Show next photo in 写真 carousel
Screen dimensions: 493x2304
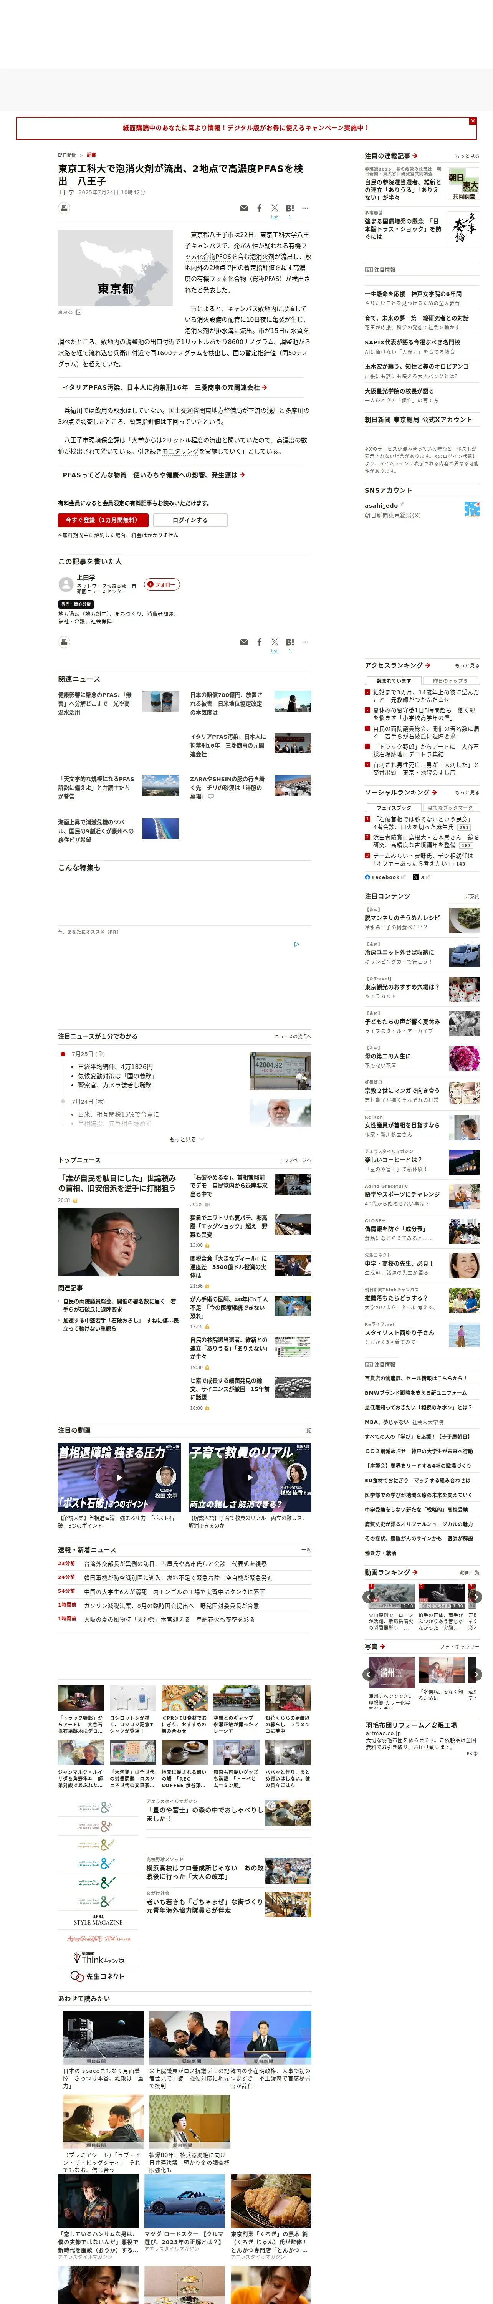[x=476, y=1674]
